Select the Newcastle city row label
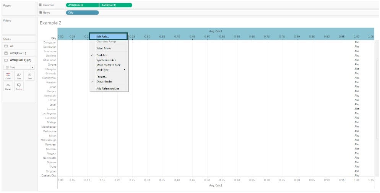This screenshot has height=193, width=380. (49, 158)
